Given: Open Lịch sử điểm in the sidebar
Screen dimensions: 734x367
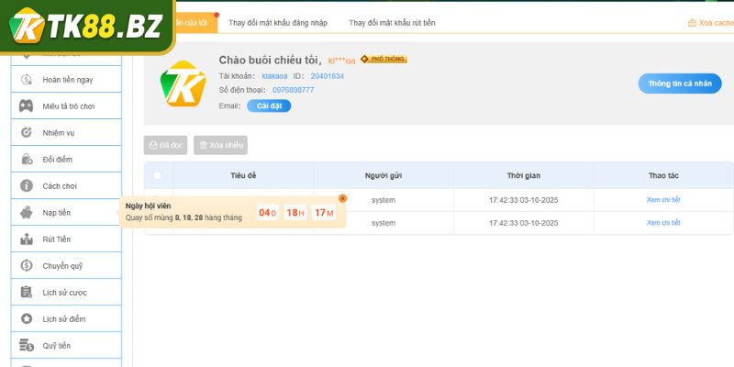Looking at the screenshot, I should 63,319.
